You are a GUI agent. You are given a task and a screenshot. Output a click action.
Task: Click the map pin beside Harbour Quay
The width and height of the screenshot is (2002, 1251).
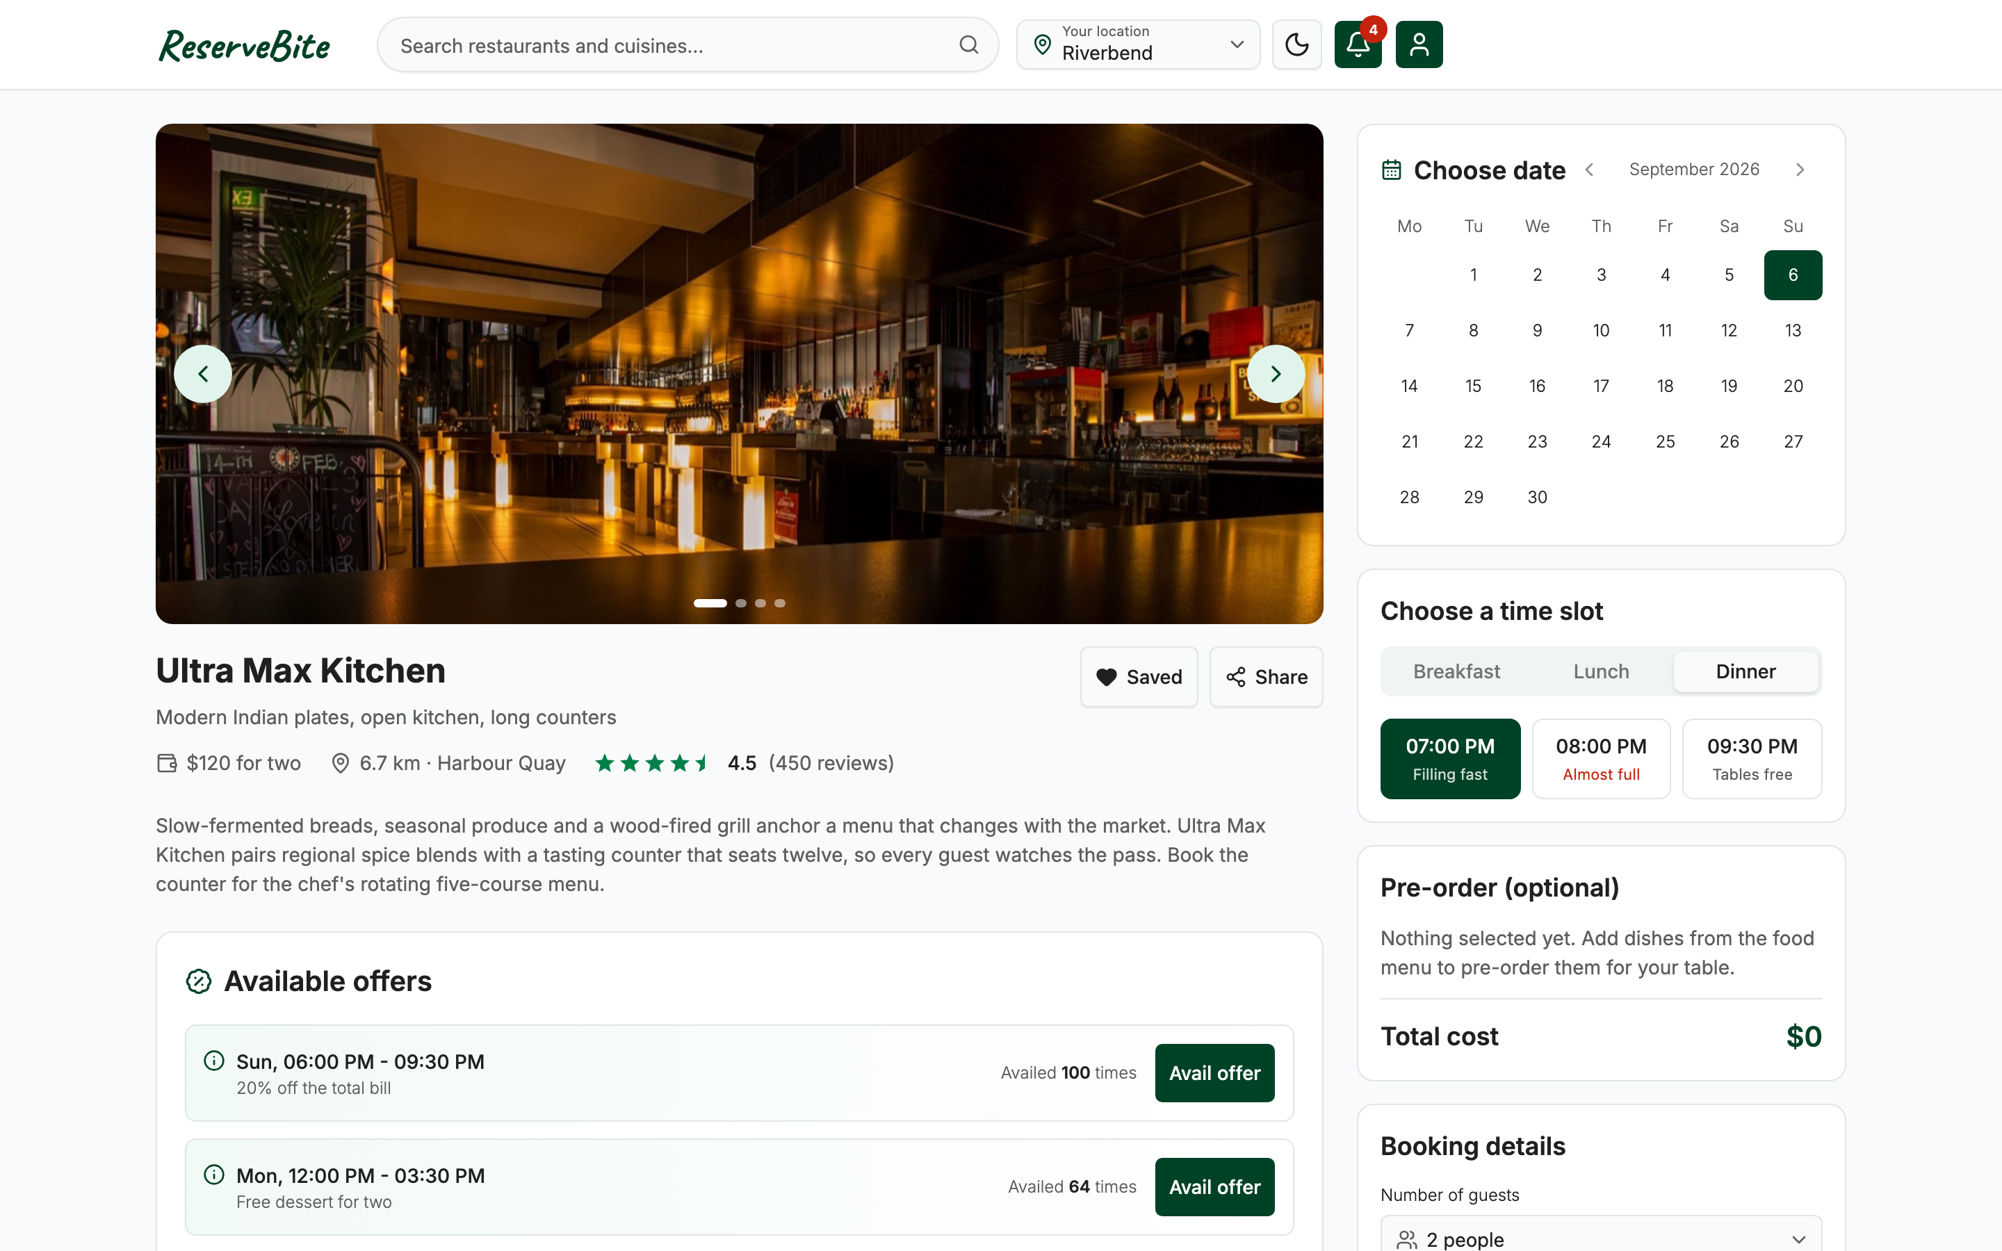(340, 763)
